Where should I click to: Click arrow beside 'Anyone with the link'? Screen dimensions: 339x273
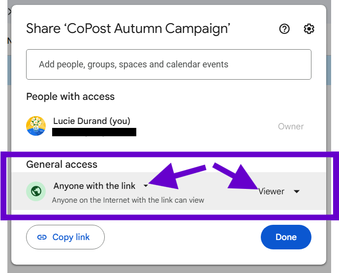[146, 186]
